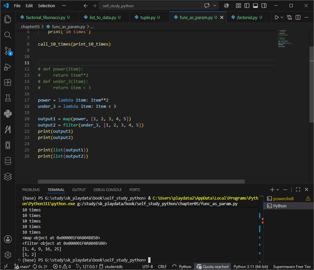The image size is (314, 270).
Task: Go forward with the right arrow
Action: pyautogui.click(x=94, y=6)
